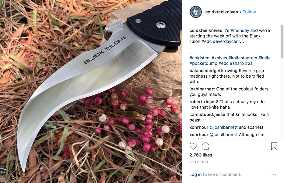Open the 2 DAYS AGO timestamp link

[x=199, y=162]
